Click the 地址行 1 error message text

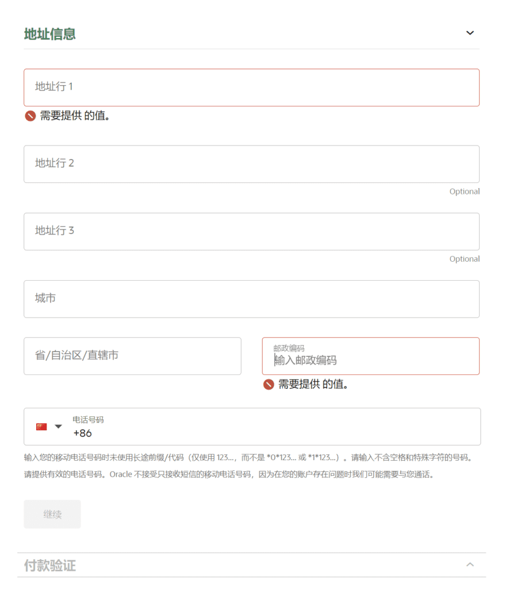point(75,116)
